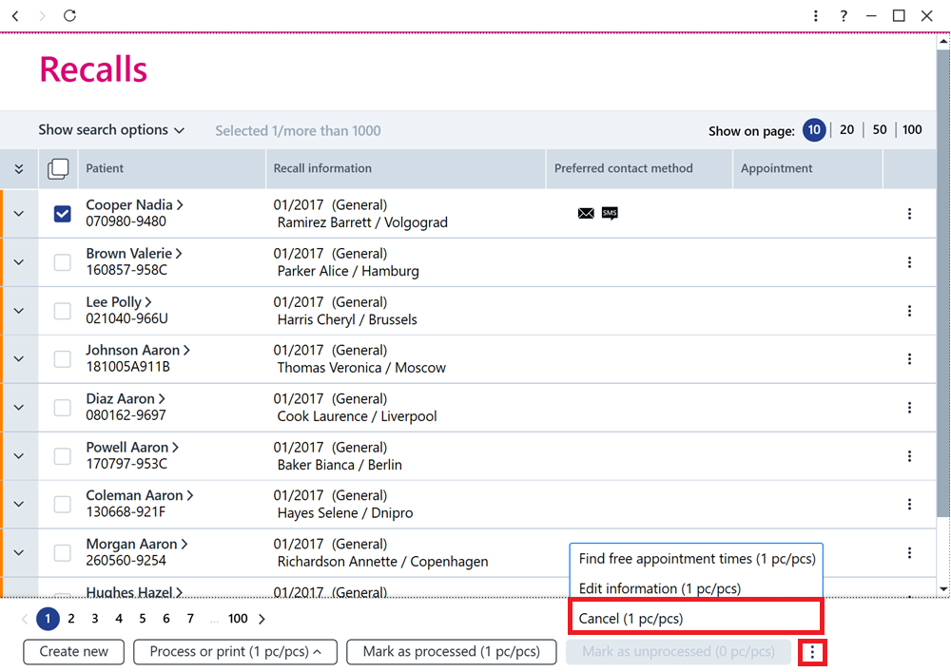
Task: Open the Show search options dropdown
Action: tap(111, 129)
